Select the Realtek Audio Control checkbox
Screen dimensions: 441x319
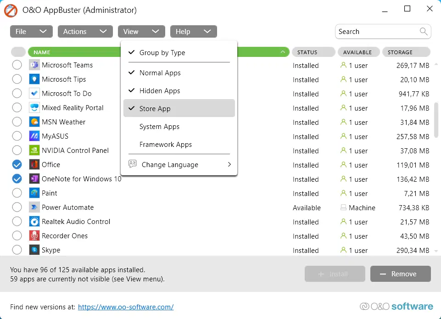click(17, 222)
